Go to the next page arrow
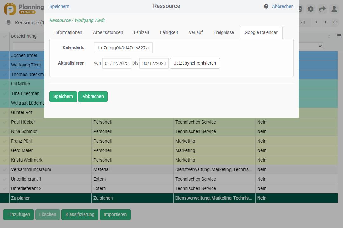343x228 pixels. point(316,22)
